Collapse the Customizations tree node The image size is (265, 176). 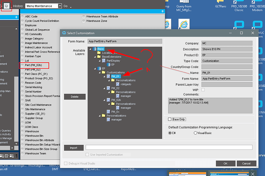[99, 73]
